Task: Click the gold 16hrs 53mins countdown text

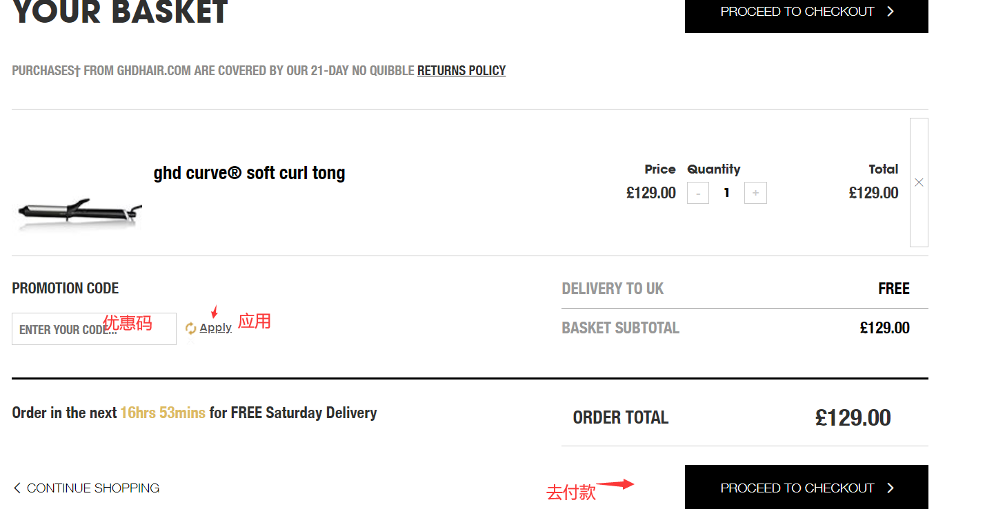Action: [x=163, y=413]
